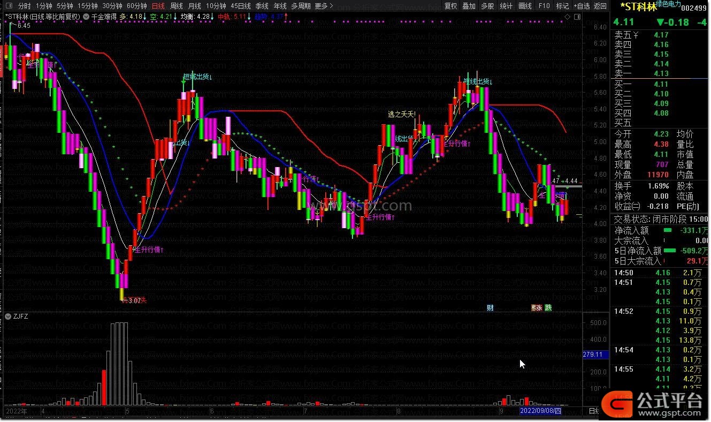Switch to 月线 monthly chart

pos(195,6)
